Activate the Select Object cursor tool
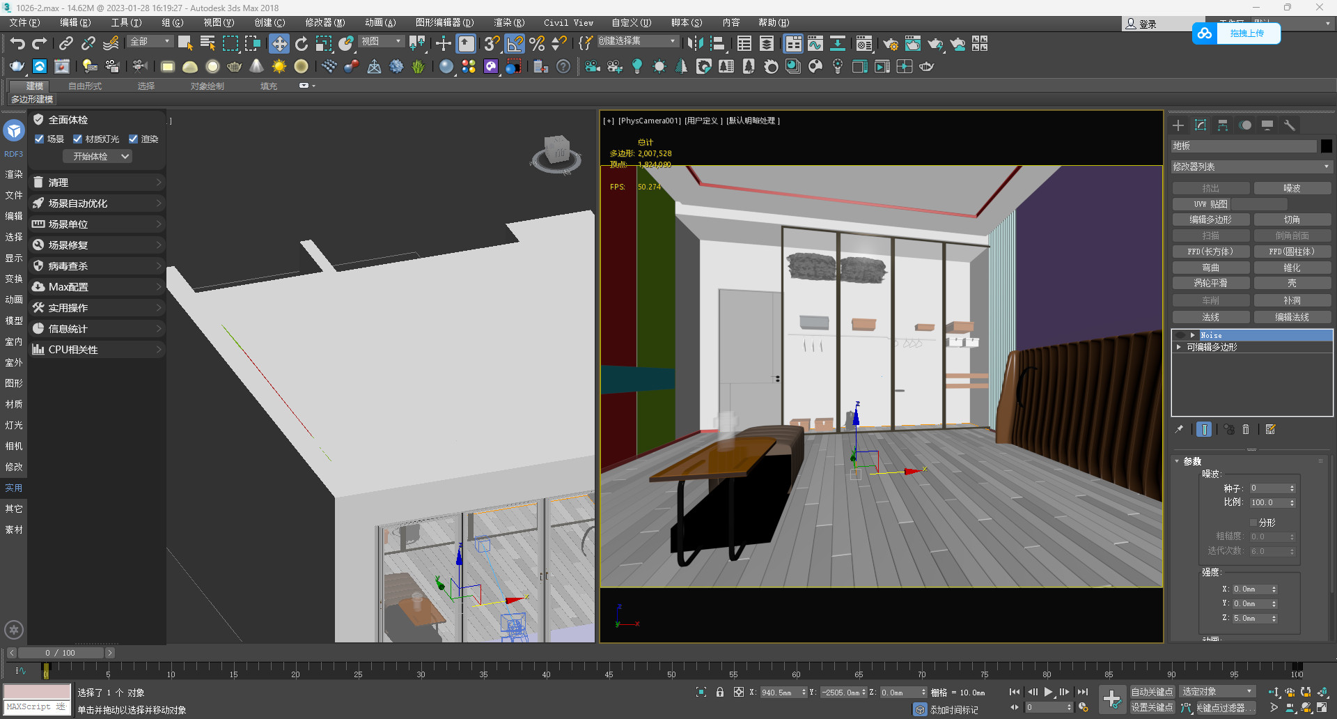1337x719 pixels. tap(185, 44)
